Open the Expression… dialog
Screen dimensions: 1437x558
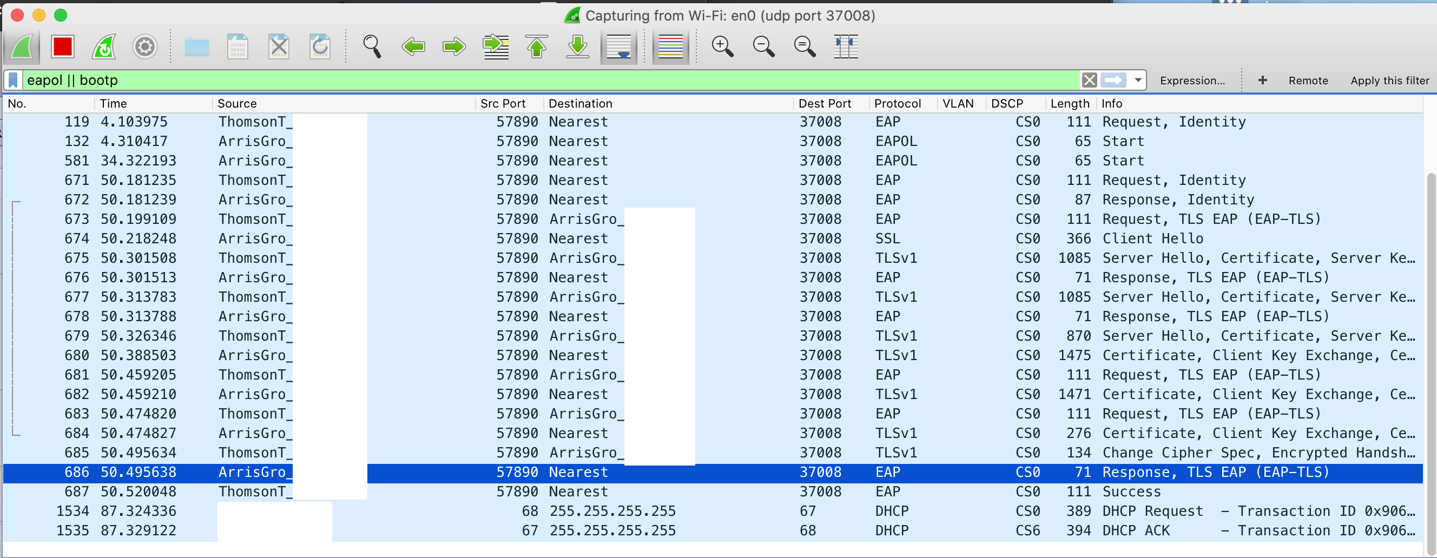click(x=1192, y=81)
